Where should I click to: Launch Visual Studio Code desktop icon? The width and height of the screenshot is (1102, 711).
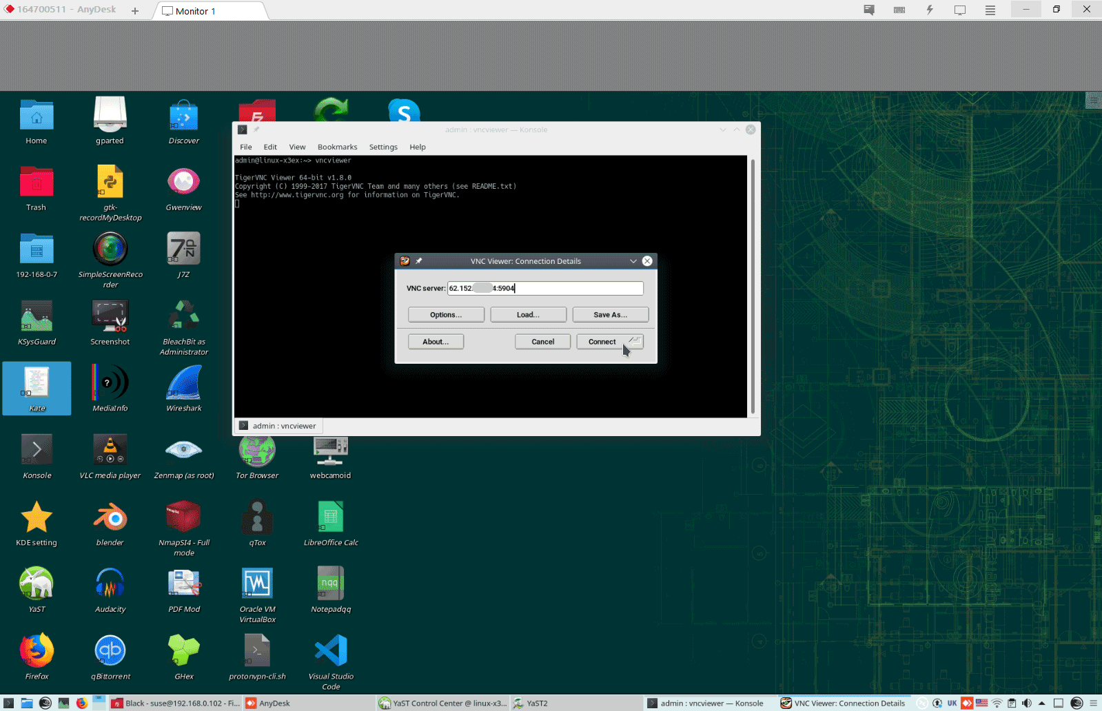[331, 662]
